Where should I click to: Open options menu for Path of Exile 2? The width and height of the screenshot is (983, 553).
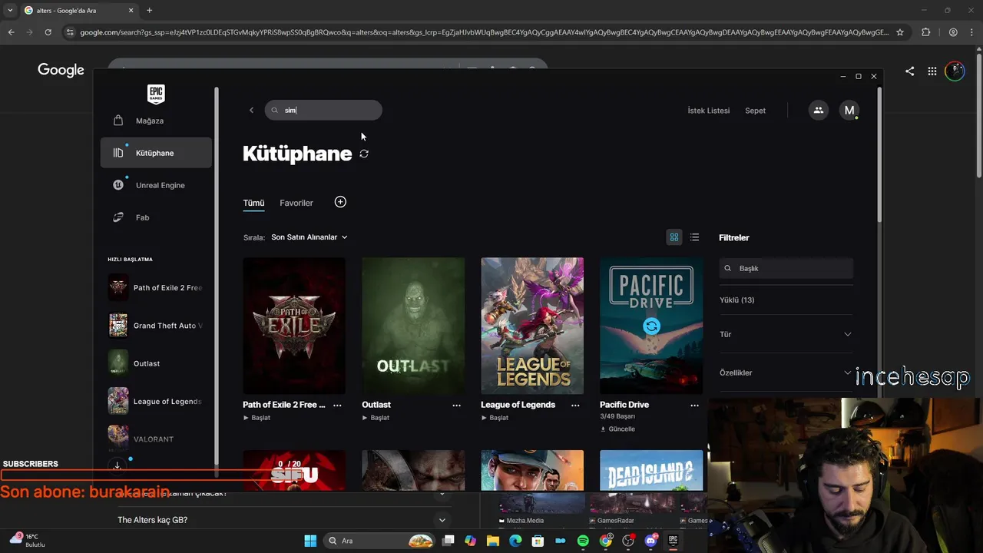tap(337, 406)
